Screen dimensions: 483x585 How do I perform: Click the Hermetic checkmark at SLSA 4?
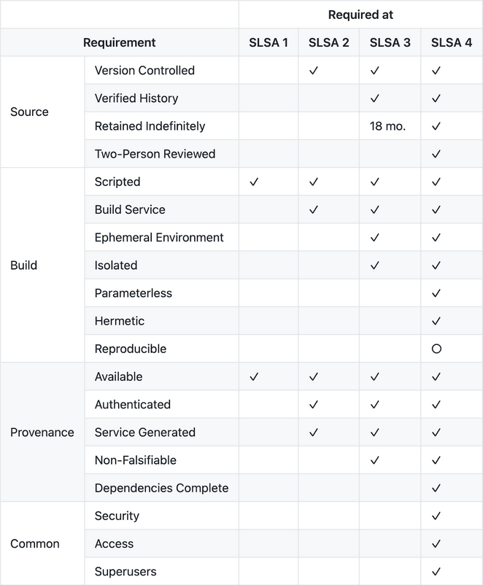click(x=436, y=321)
